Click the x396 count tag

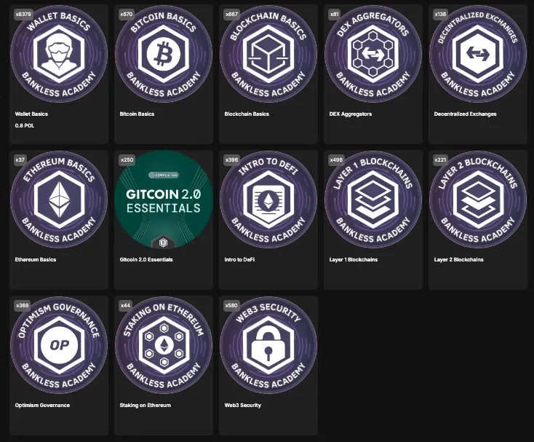(x=231, y=159)
